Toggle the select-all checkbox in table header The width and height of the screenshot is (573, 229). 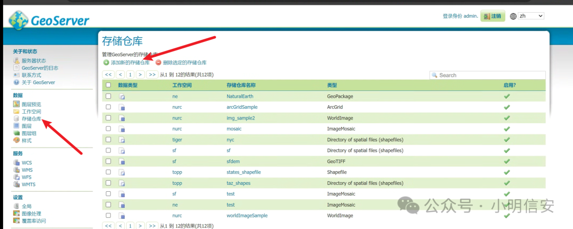point(108,85)
